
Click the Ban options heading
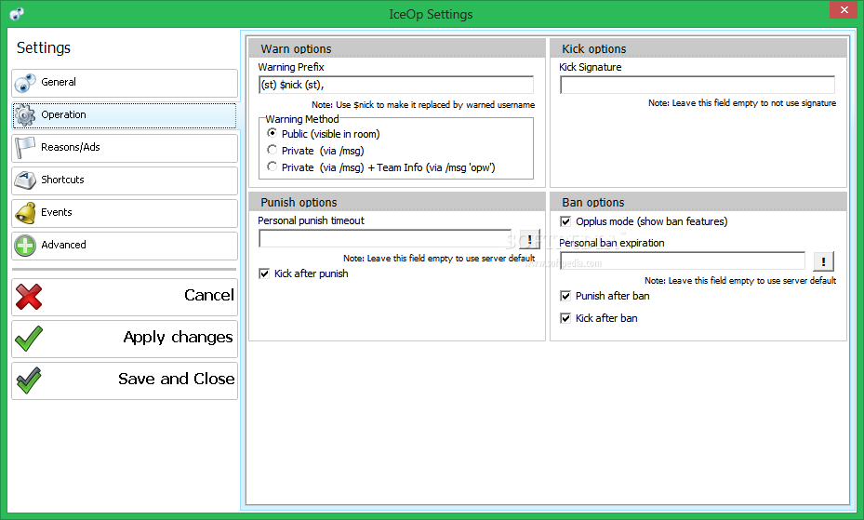[593, 203]
